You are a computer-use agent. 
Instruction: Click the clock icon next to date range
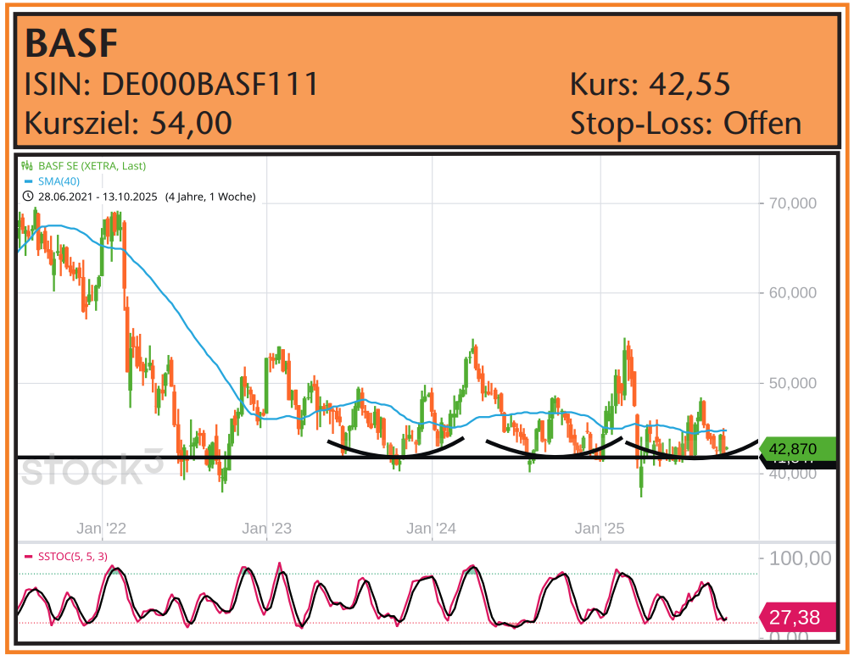pyautogui.click(x=27, y=197)
